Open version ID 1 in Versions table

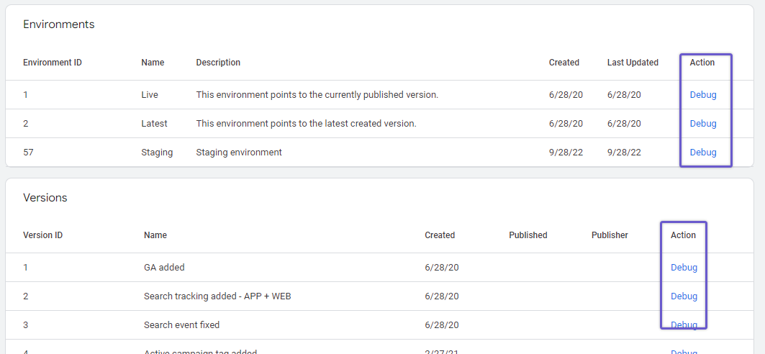coord(26,267)
